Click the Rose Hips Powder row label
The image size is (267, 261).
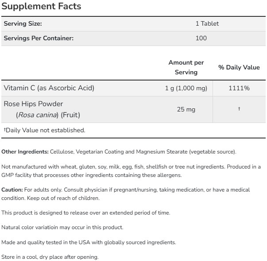tap(34, 104)
